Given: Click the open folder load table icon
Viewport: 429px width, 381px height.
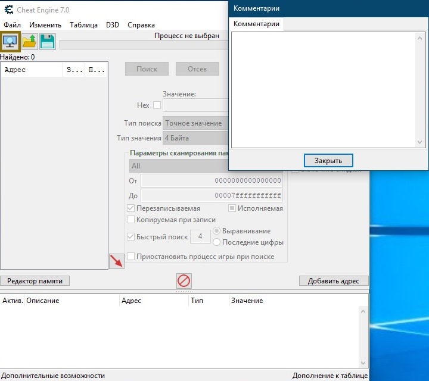Looking at the screenshot, I should point(29,41).
